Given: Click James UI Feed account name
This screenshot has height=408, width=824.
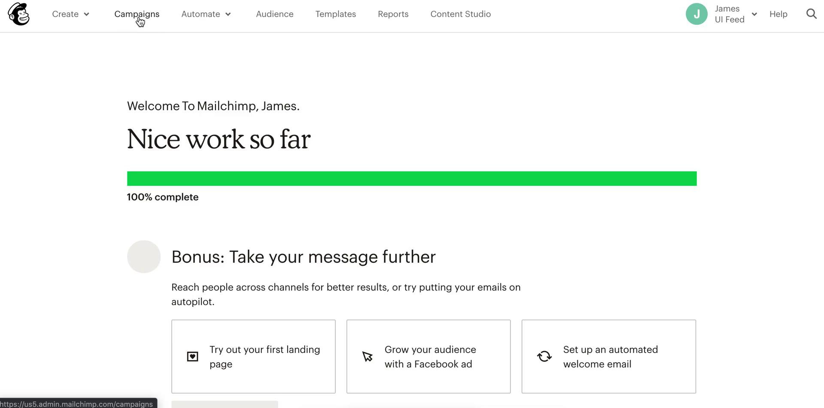Looking at the screenshot, I should pyautogui.click(x=730, y=14).
